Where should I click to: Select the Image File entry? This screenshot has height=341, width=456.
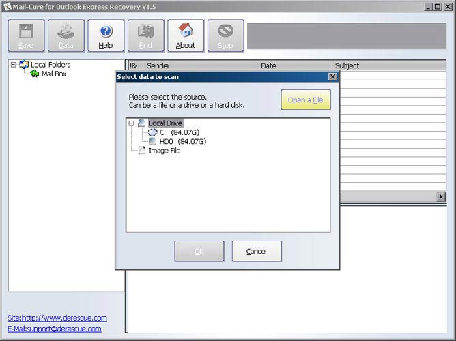tap(165, 151)
